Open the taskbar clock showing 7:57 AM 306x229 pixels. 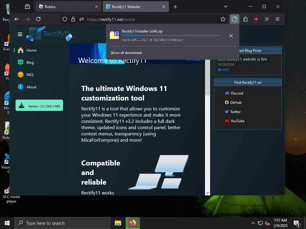click(280, 223)
